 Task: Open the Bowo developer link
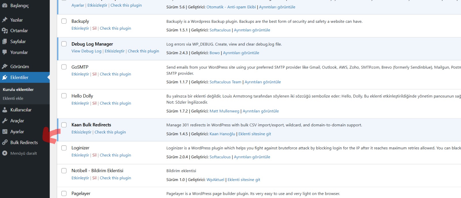[215, 53]
